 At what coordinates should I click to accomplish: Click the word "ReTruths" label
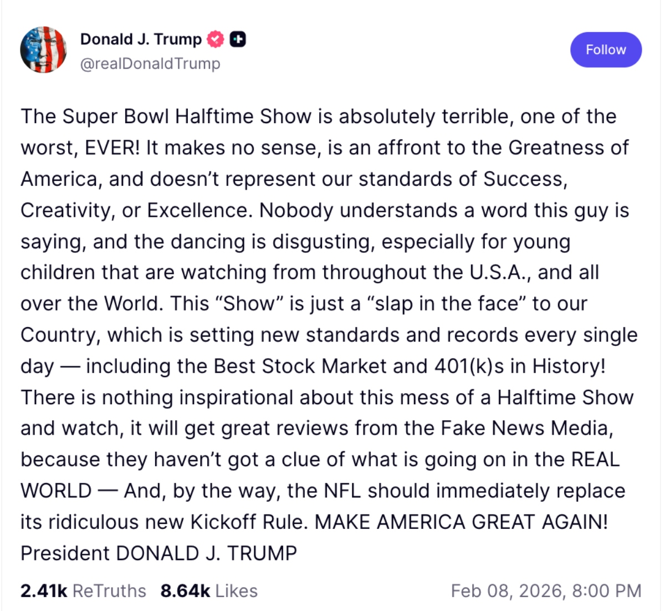click(x=109, y=591)
